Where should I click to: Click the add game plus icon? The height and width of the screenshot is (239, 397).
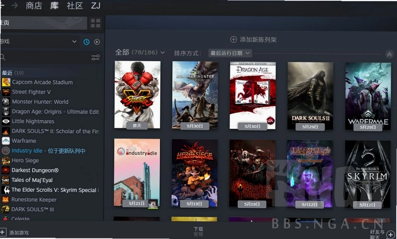point(3,232)
